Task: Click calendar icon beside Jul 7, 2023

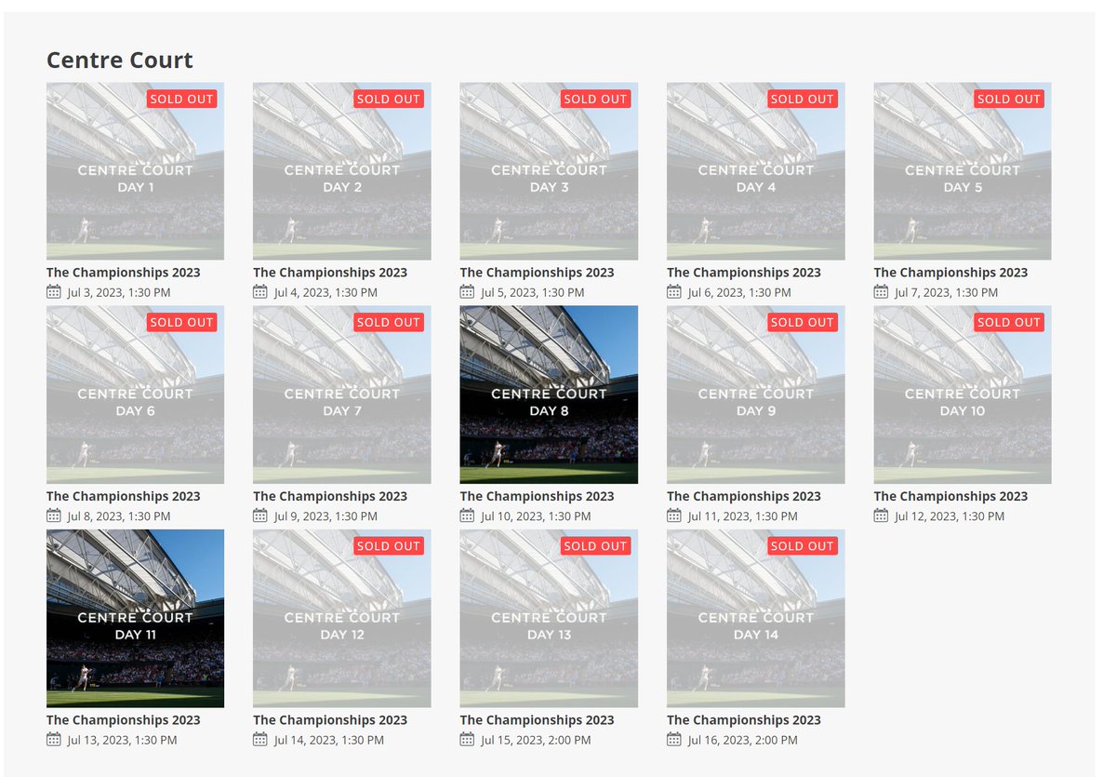Action: [x=881, y=292]
